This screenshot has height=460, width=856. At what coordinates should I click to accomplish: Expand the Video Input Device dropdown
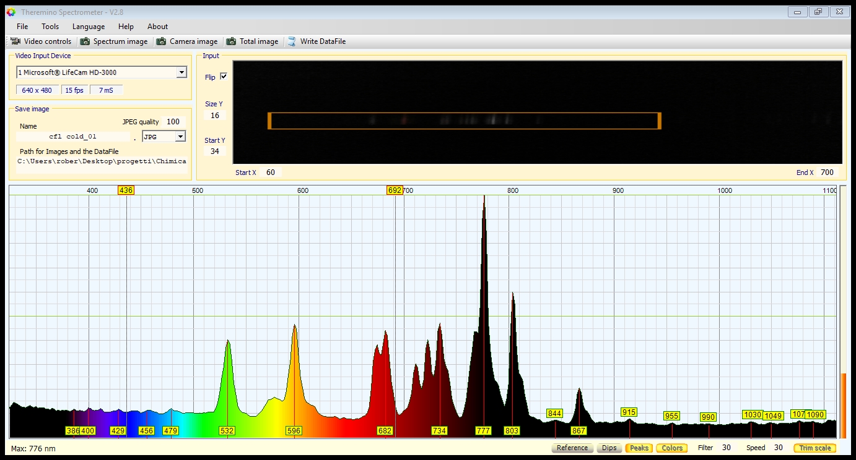(x=181, y=72)
